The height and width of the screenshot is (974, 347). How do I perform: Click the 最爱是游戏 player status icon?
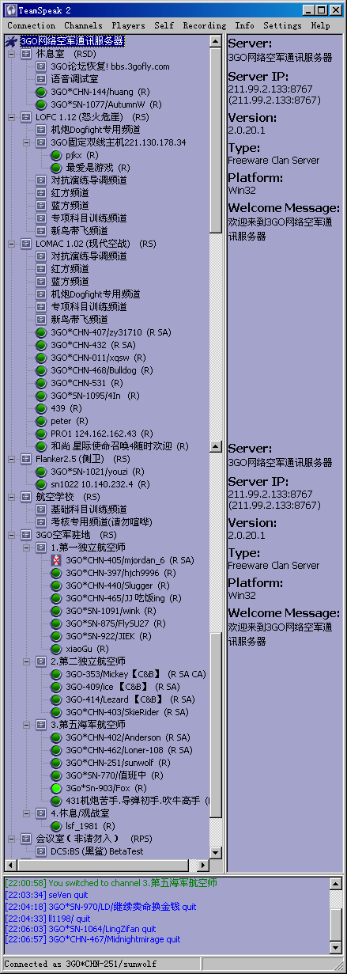[56, 168]
